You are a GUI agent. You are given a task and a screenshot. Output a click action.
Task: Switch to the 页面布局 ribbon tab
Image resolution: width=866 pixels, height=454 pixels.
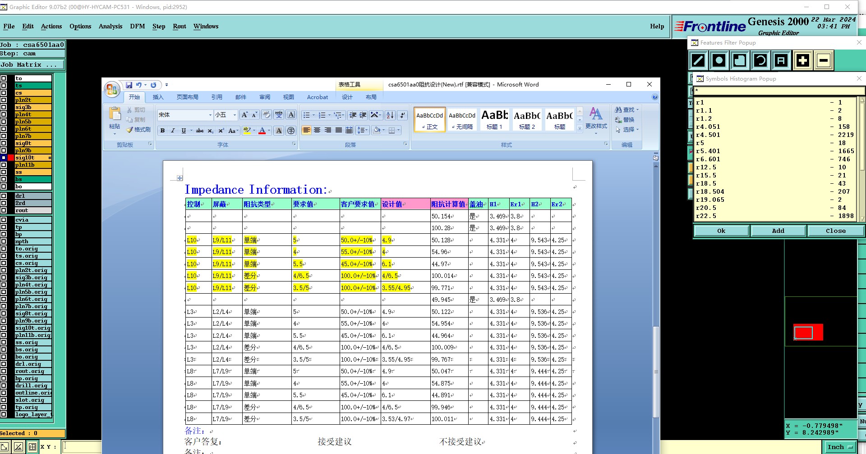pyautogui.click(x=188, y=97)
